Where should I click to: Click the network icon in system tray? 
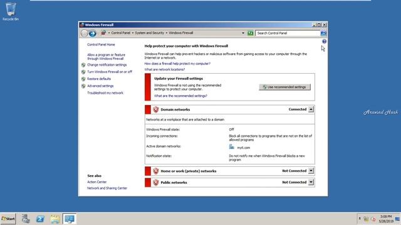pyautogui.click(x=366, y=219)
